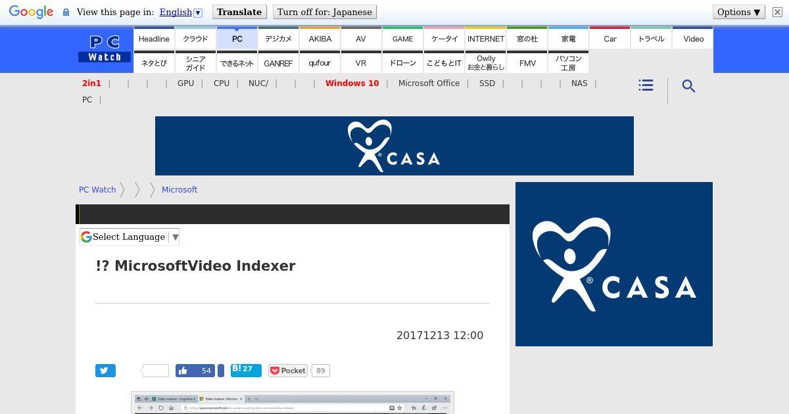This screenshot has width=789, height=414.
Task: Switch to the トラベル tab
Action: point(652,38)
